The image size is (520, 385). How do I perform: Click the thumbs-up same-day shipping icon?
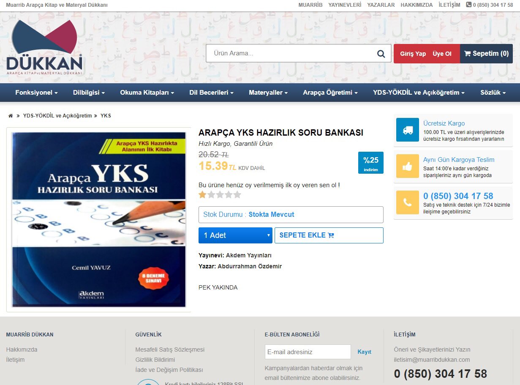point(408,166)
